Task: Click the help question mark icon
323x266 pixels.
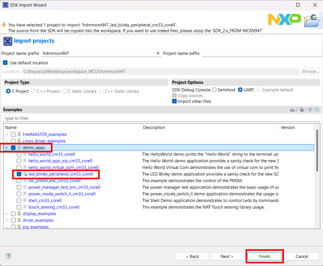Action: click(x=8, y=256)
